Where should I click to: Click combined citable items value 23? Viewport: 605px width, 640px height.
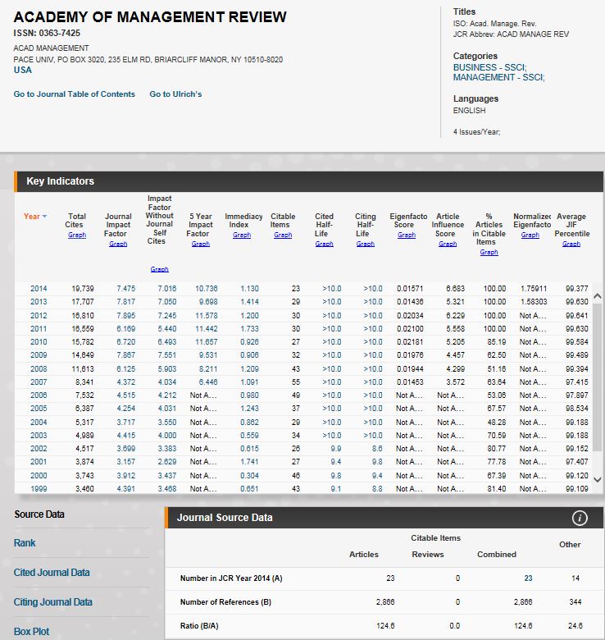point(528,578)
